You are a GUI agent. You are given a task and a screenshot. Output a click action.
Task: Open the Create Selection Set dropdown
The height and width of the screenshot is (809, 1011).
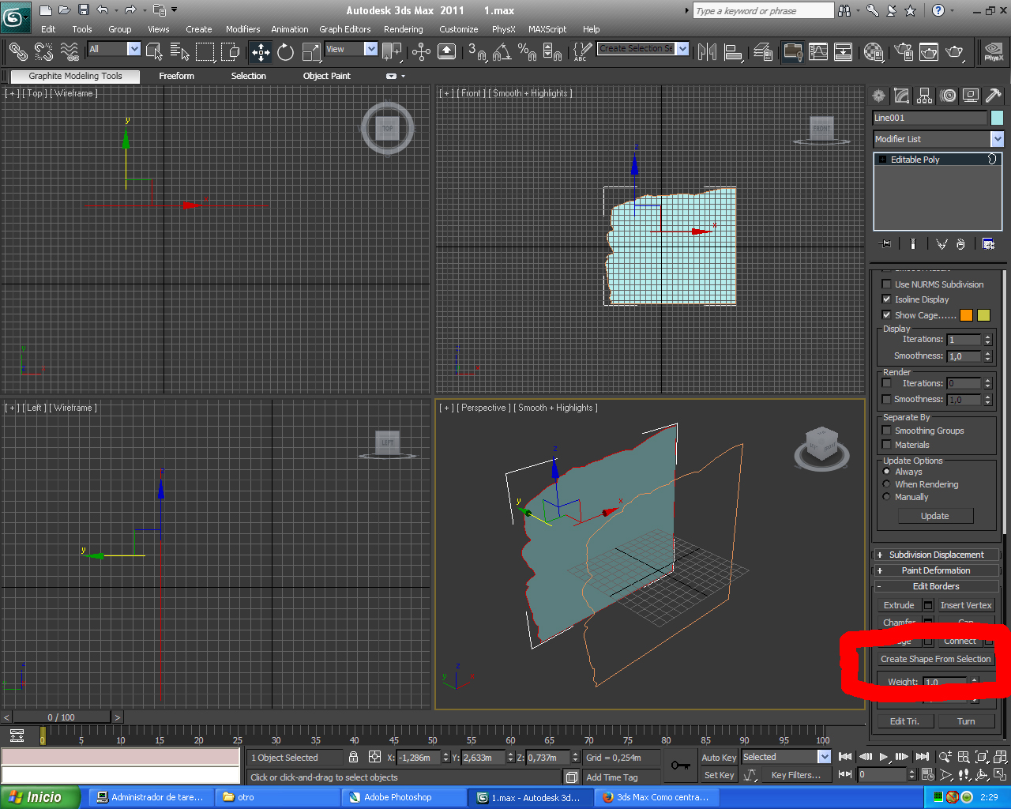642,49
